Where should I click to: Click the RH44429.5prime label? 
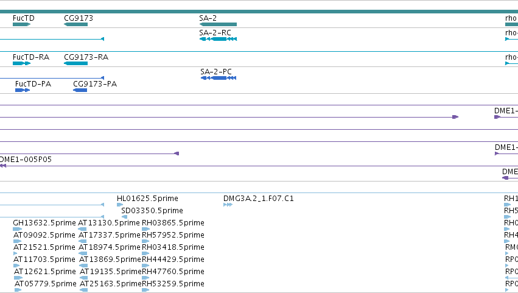click(x=173, y=259)
